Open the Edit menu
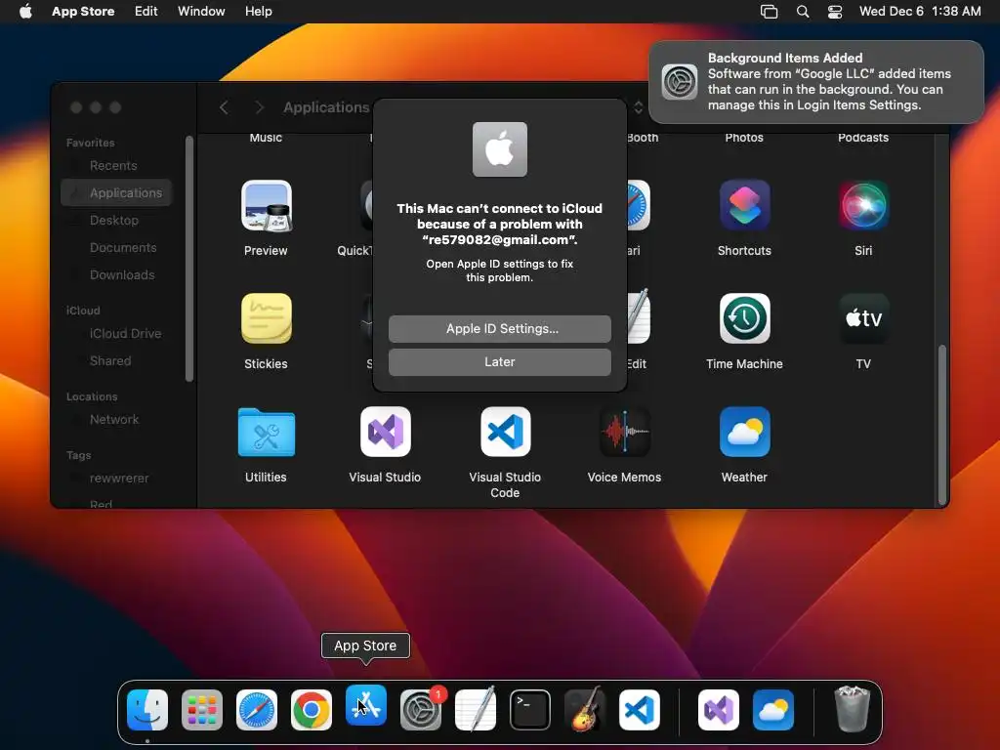The image size is (1000, 750). tap(146, 11)
